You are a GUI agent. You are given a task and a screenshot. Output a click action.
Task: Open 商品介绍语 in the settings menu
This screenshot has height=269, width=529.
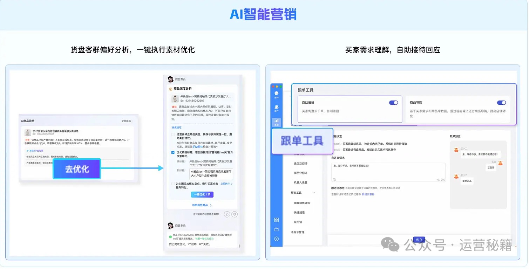pos(301,173)
